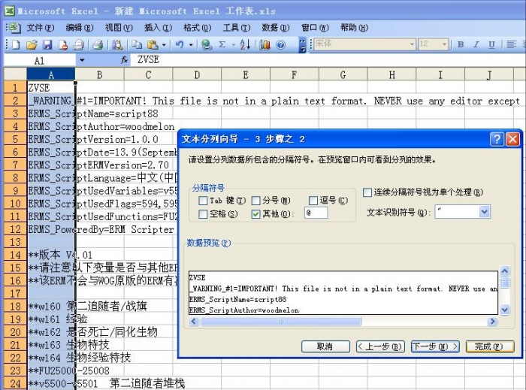Save the workbook with the floppy icon
The image size is (526, 390).
pos(47,44)
